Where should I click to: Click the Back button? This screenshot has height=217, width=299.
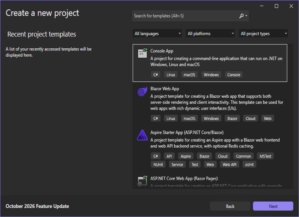point(230,206)
